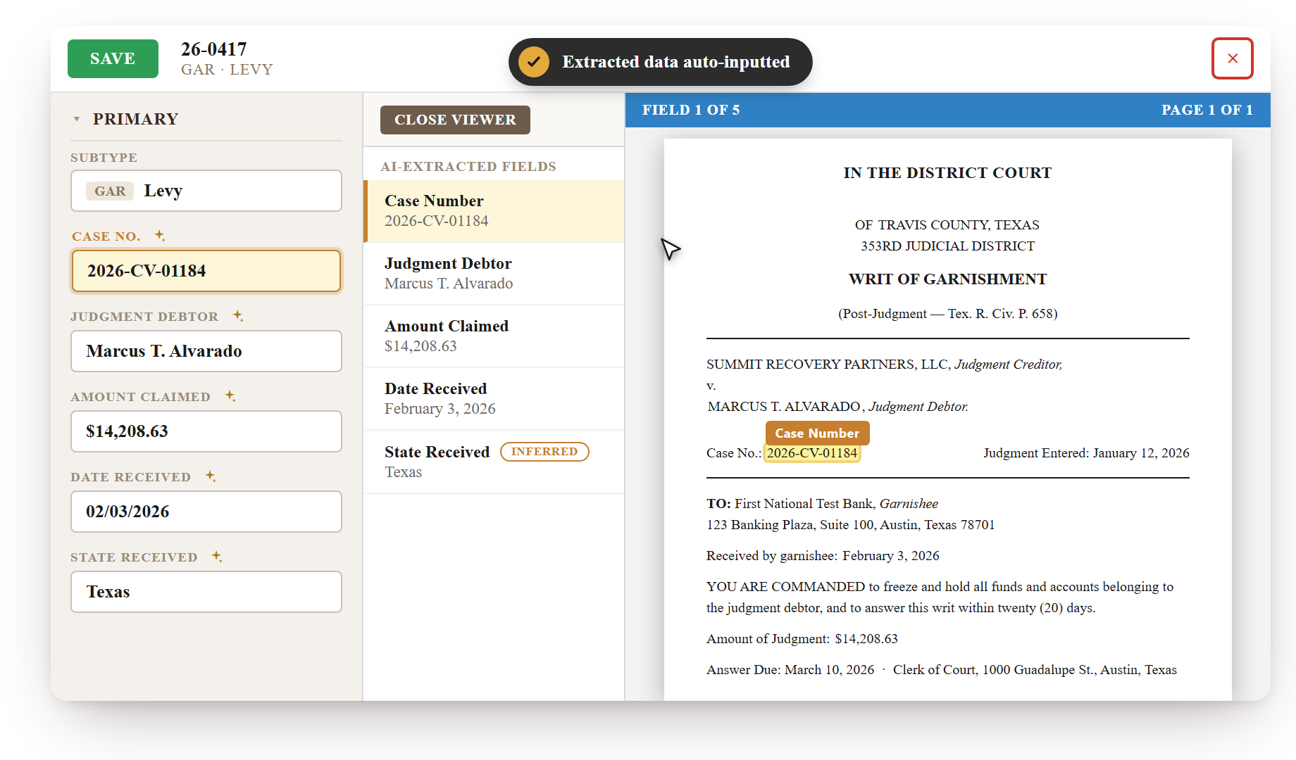1296x760 pixels.
Task: Click the GAR chip in the Subtype field
Action: pyautogui.click(x=110, y=191)
